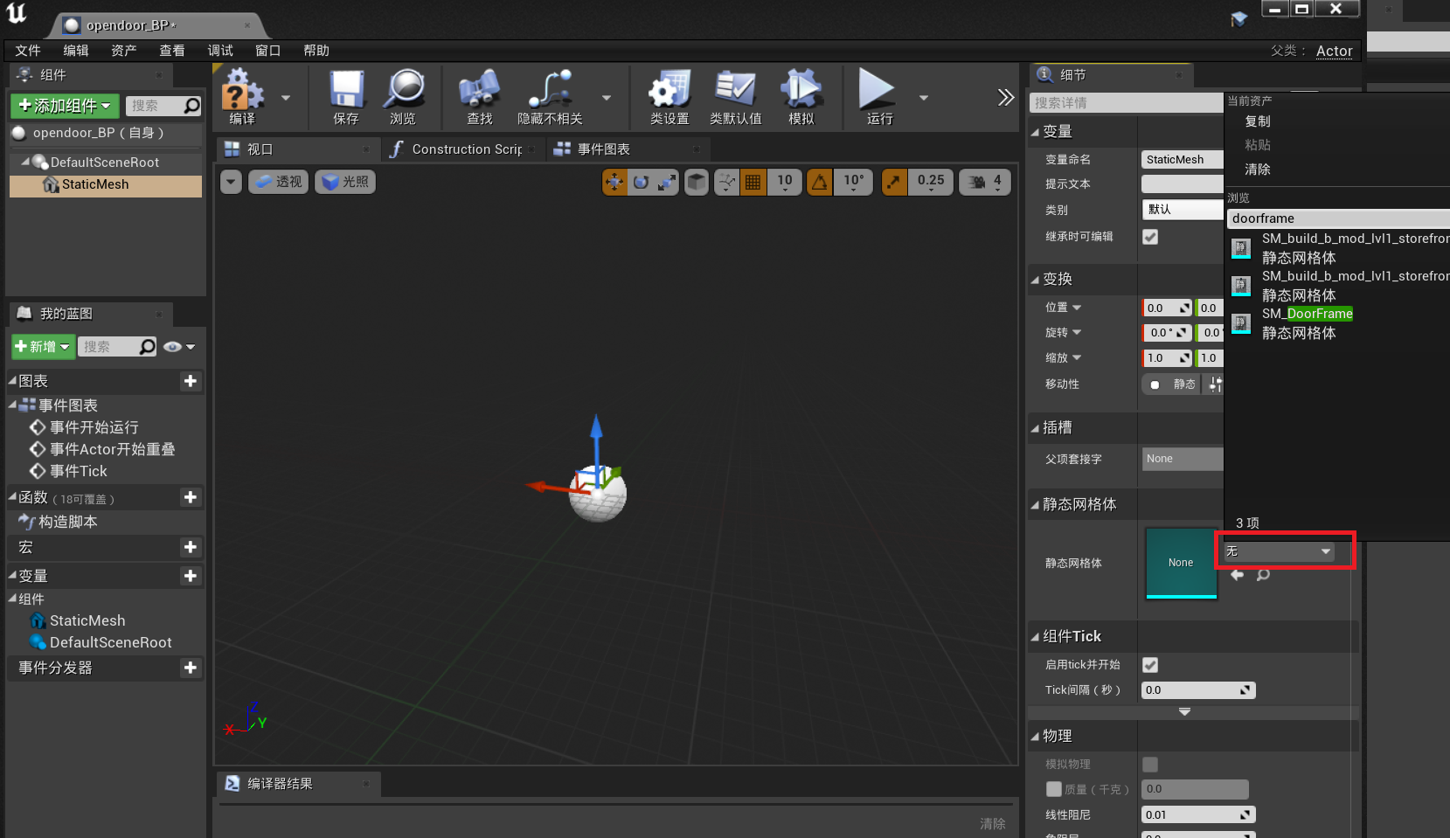This screenshot has width=1450, height=838.
Task: Toggle Editable when Inherited checkbox
Action: click(1150, 237)
